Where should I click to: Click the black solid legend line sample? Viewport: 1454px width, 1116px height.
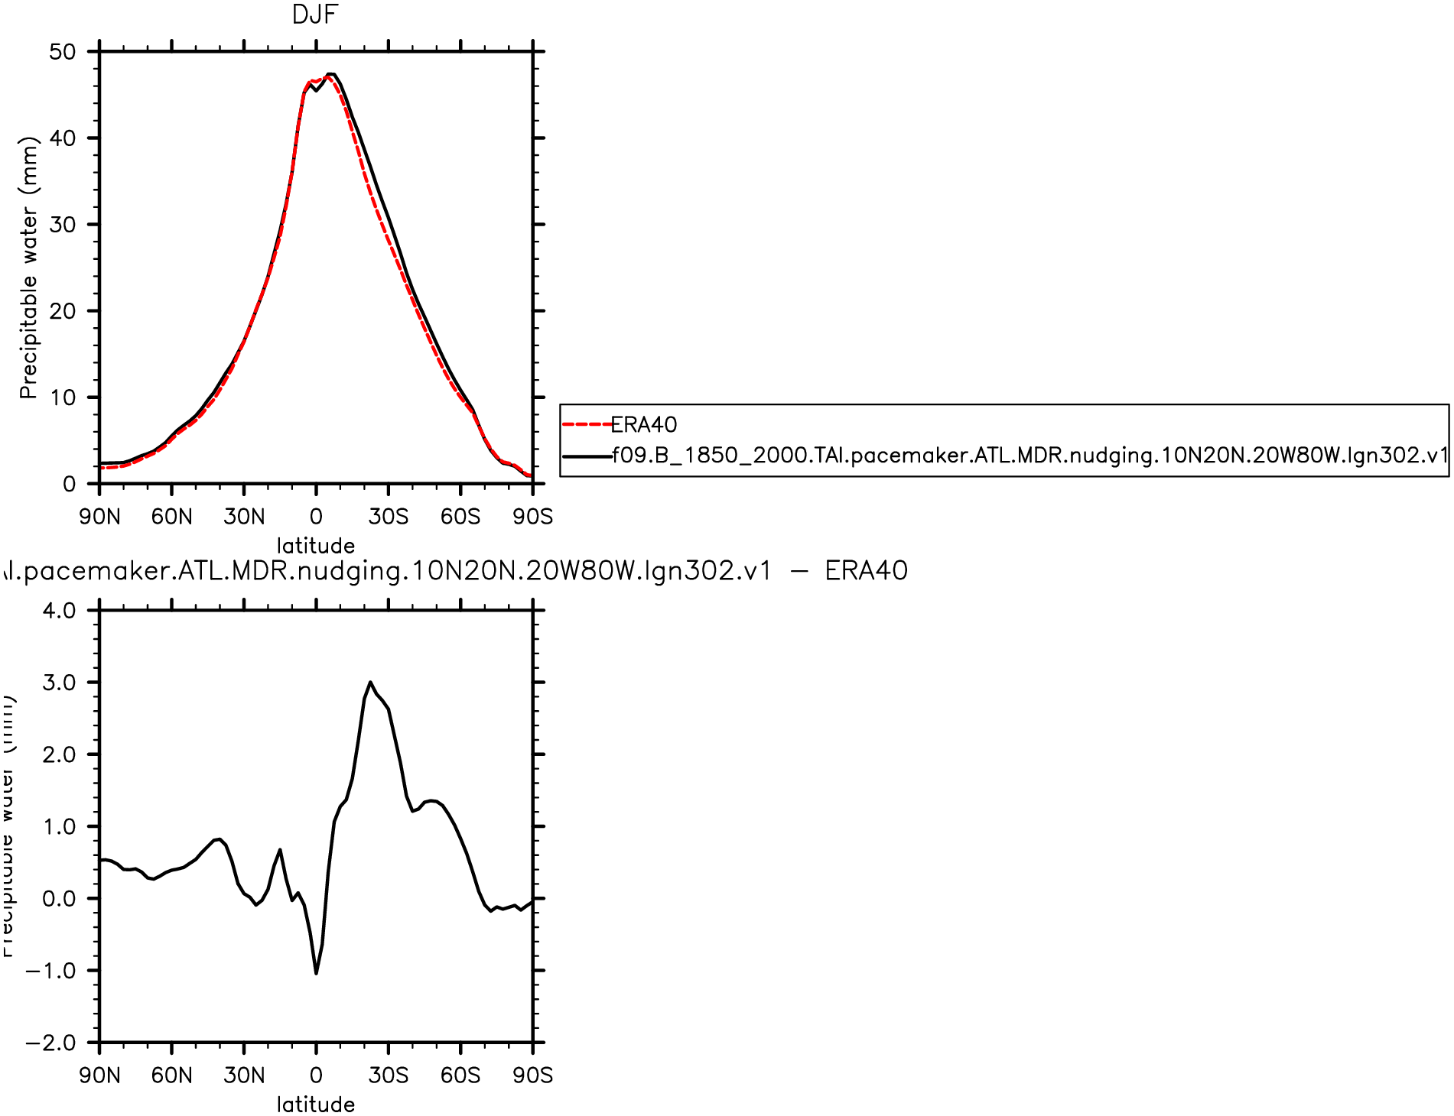tap(587, 456)
